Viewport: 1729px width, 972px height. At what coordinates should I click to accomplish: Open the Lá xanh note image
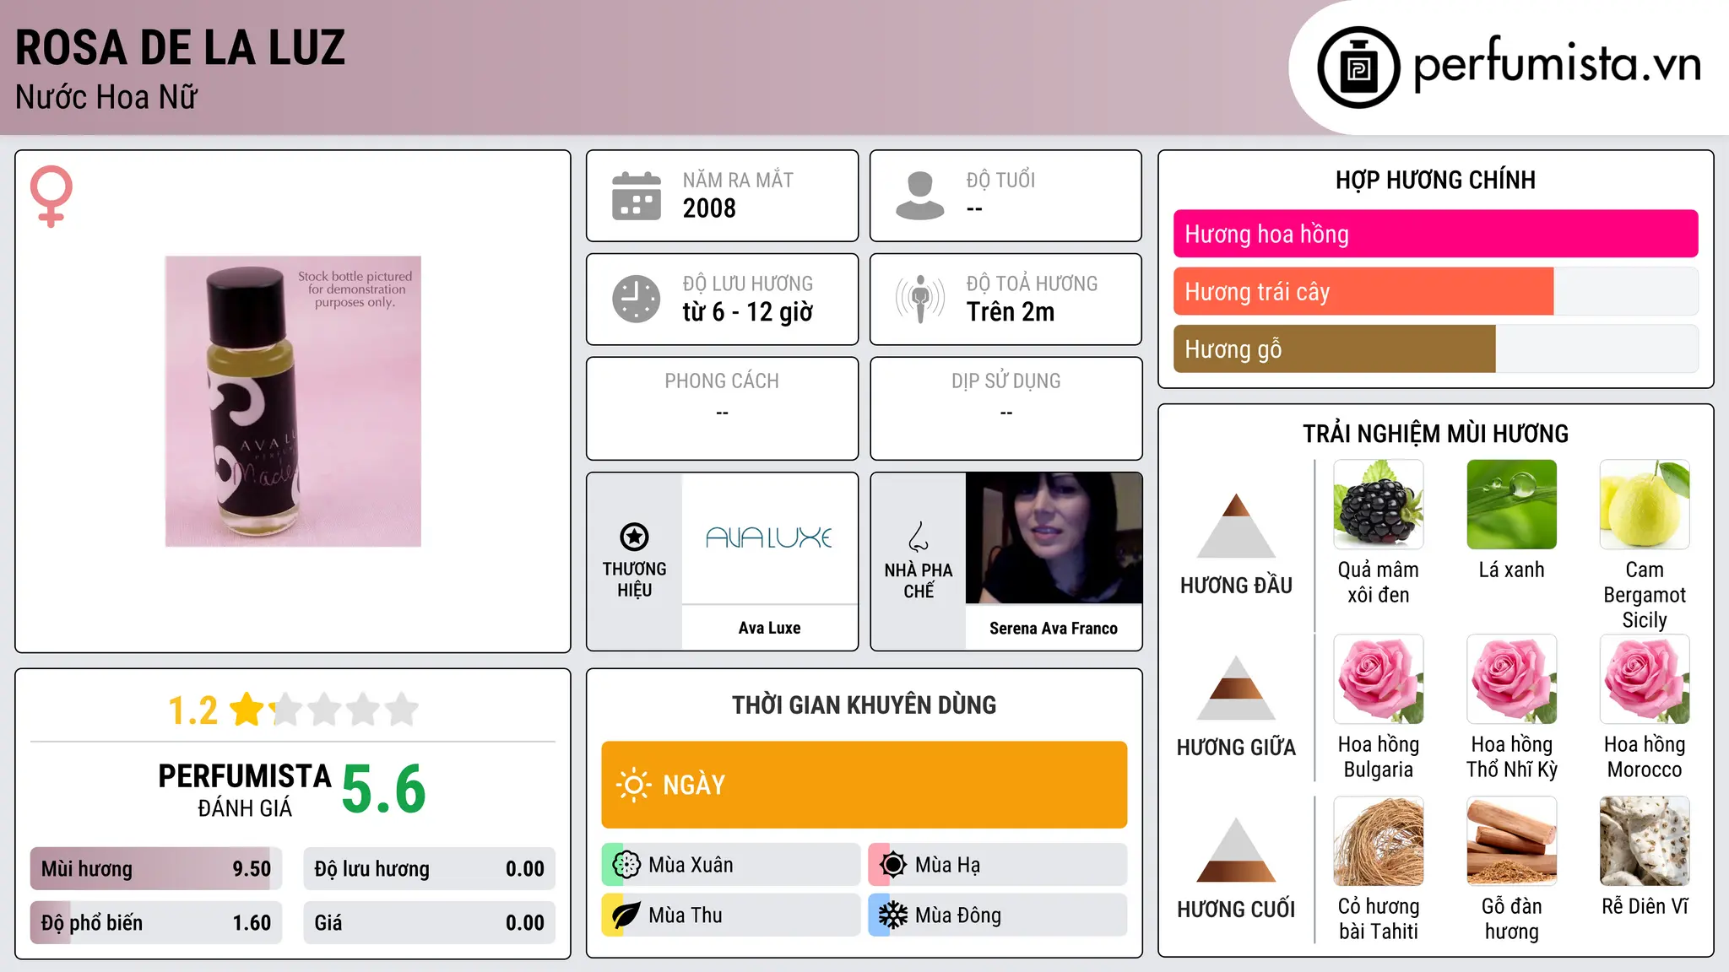click(x=1512, y=505)
